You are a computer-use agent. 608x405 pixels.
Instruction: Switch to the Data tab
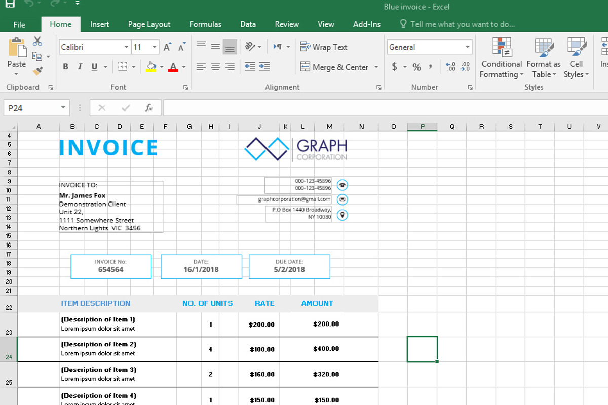pyautogui.click(x=248, y=24)
